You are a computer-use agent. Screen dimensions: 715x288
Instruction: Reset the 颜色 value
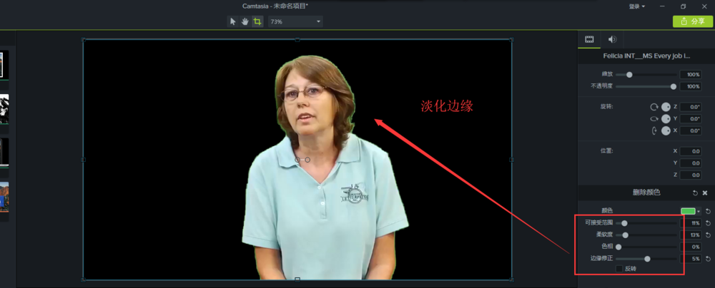tap(708, 211)
